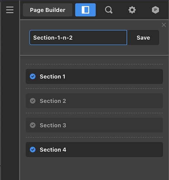Click empty area of Section 4 row
The height and width of the screenshot is (180, 169).
(x=114, y=149)
